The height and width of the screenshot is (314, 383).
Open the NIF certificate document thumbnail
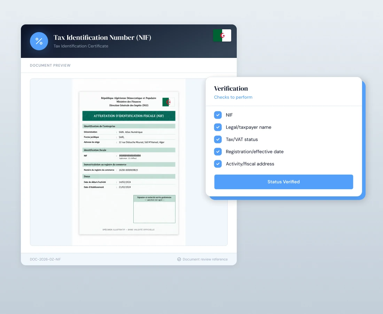(x=129, y=163)
